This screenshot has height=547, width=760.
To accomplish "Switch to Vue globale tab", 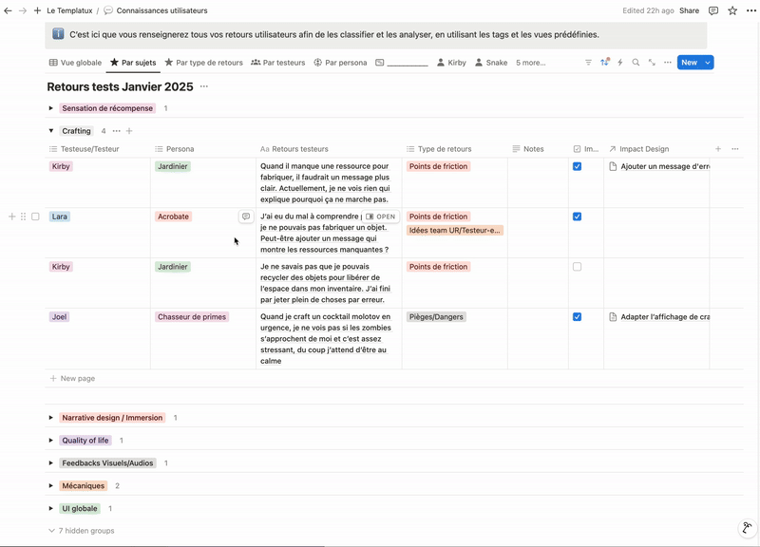I will point(76,63).
